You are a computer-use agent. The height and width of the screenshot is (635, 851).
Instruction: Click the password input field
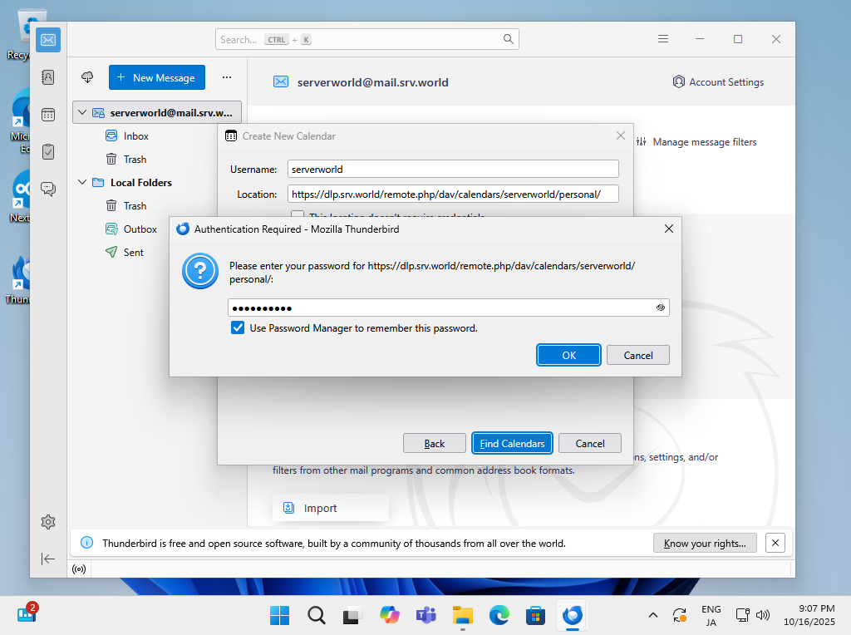pos(440,308)
